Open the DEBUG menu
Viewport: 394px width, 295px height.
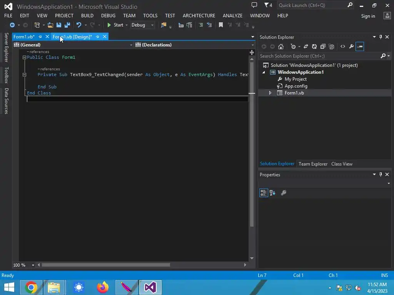(108, 15)
